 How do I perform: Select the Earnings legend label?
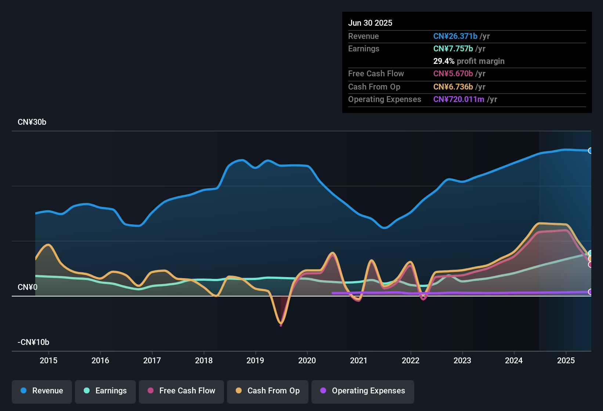pos(111,391)
